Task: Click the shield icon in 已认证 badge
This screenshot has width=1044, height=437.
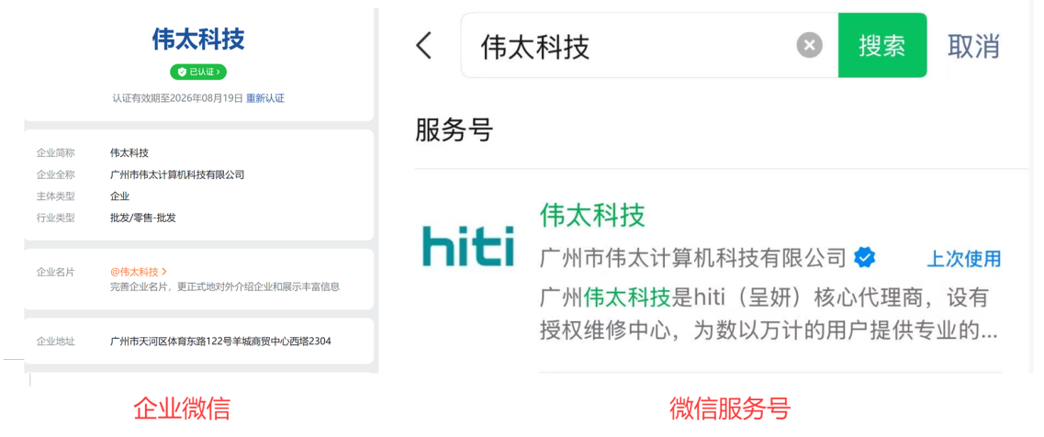Action: (182, 72)
